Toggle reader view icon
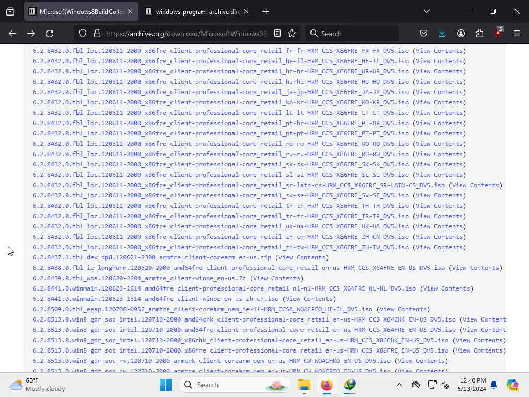This screenshot has width=529, height=397. coord(277,34)
